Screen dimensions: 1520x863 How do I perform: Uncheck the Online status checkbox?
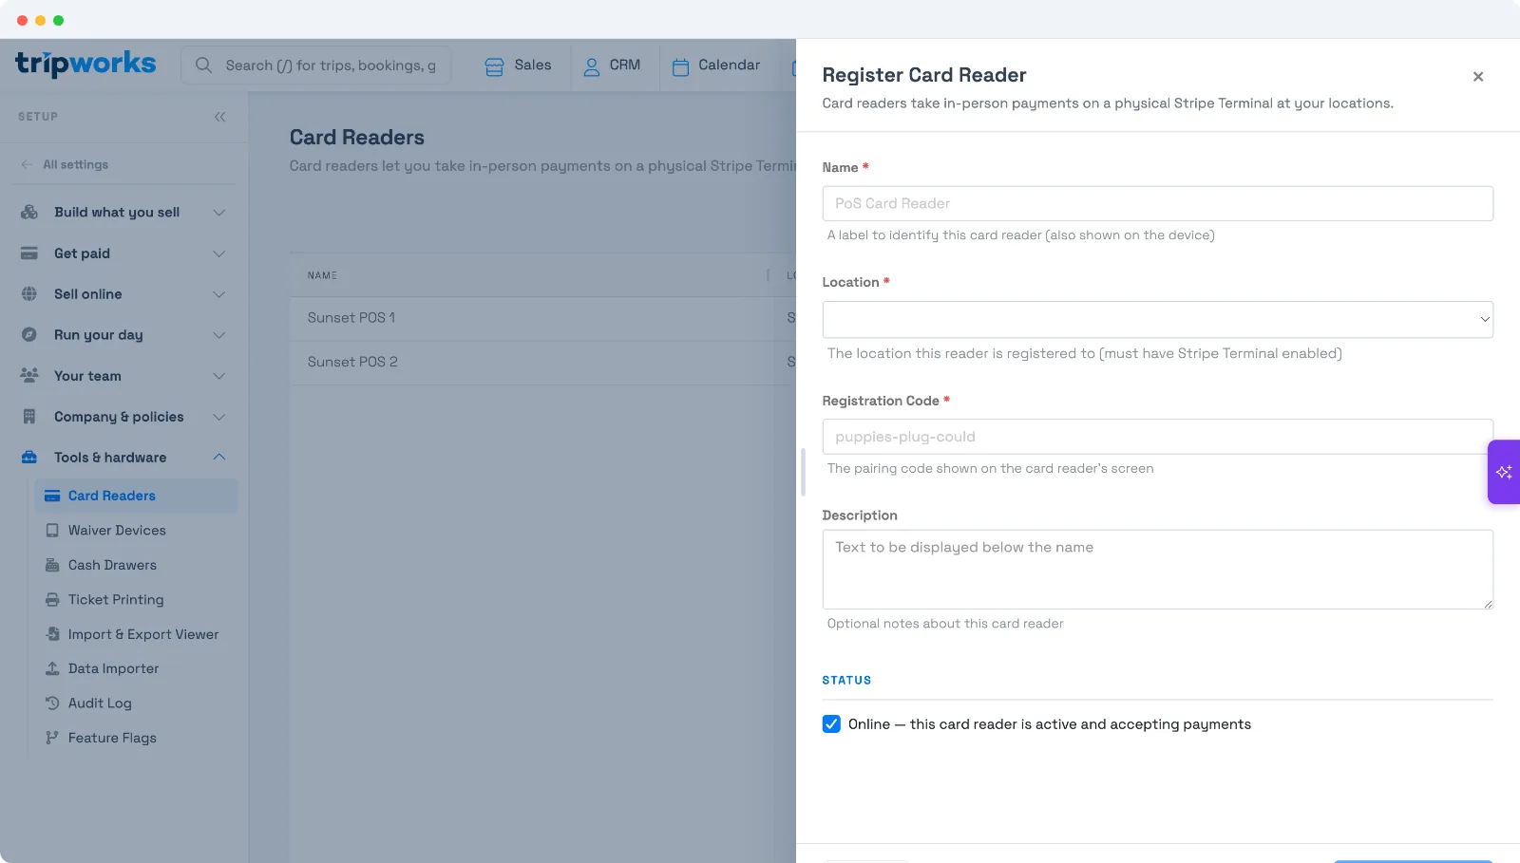831,724
